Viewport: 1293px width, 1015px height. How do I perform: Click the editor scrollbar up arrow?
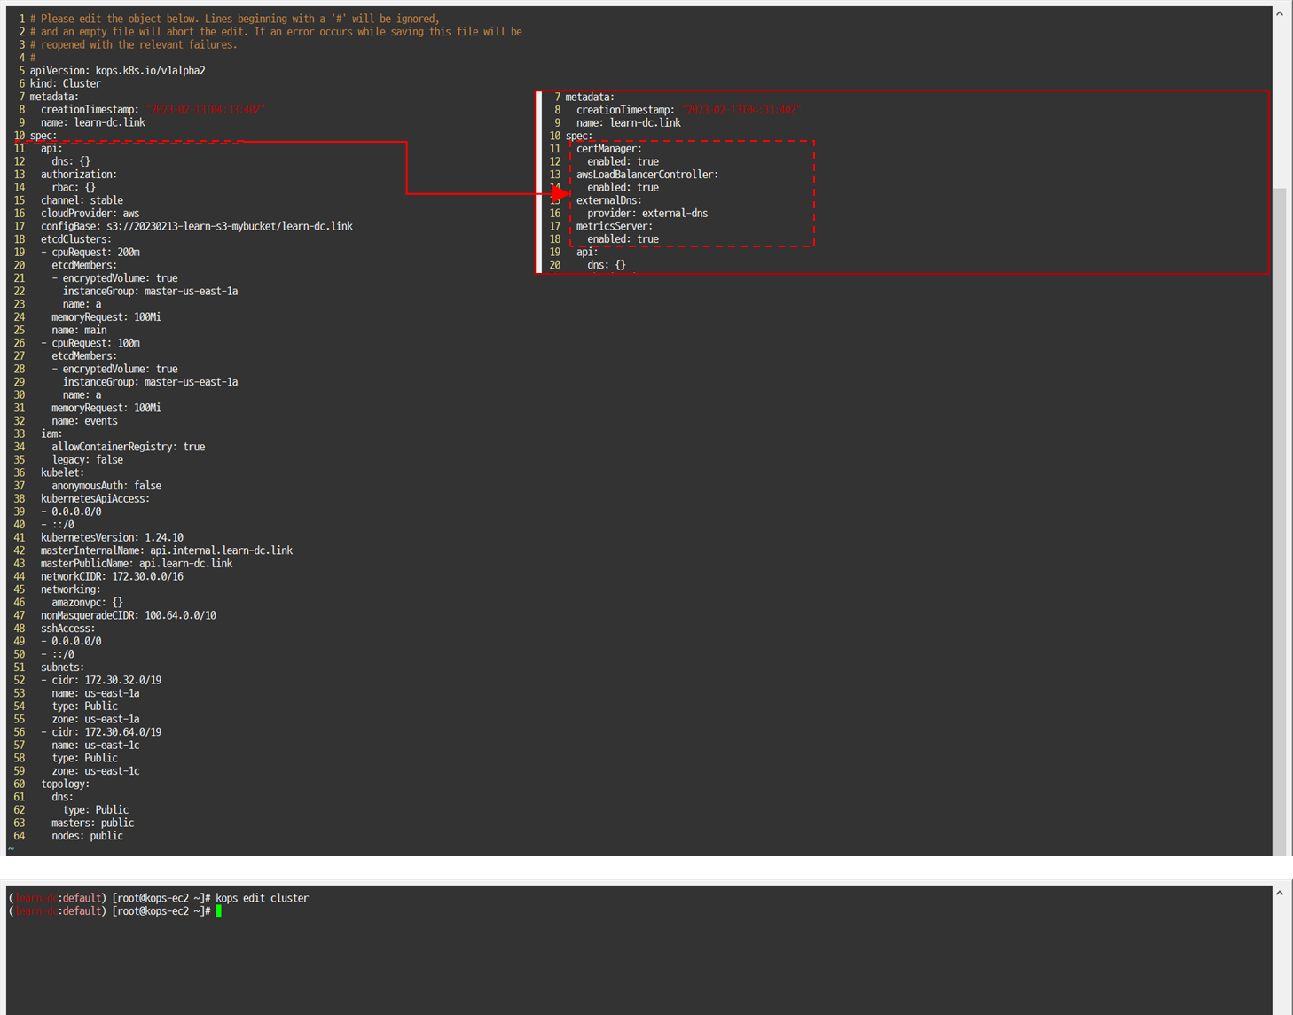click(x=1278, y=12)
